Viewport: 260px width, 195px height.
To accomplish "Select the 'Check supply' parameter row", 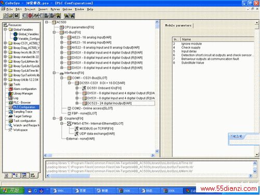I will pos(213,47).
